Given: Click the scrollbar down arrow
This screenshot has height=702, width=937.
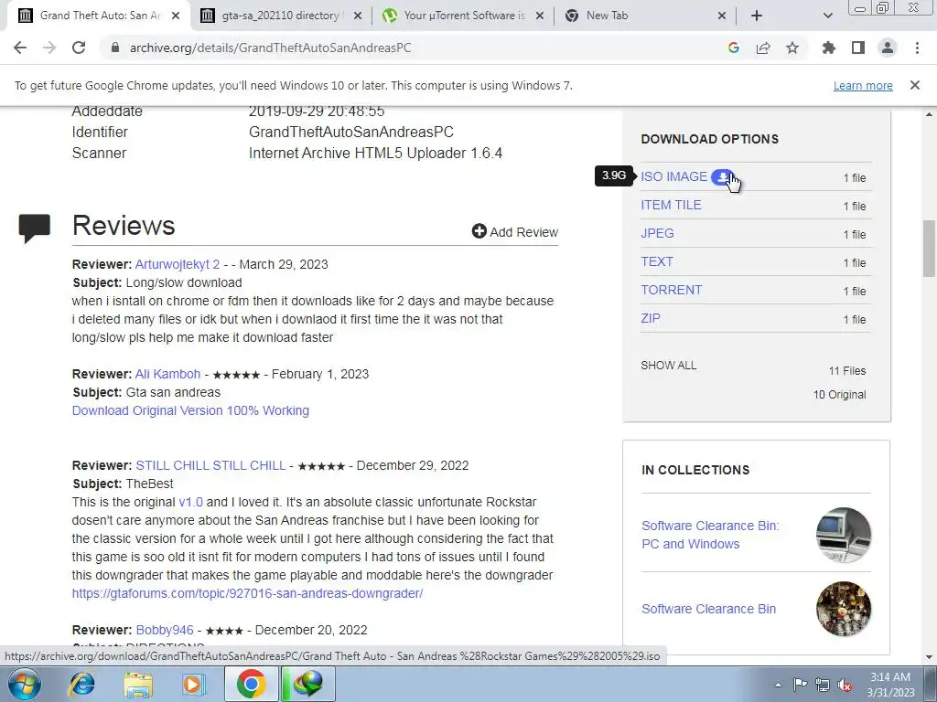Looking at the screenshot, I should click(x=929, y=657).
